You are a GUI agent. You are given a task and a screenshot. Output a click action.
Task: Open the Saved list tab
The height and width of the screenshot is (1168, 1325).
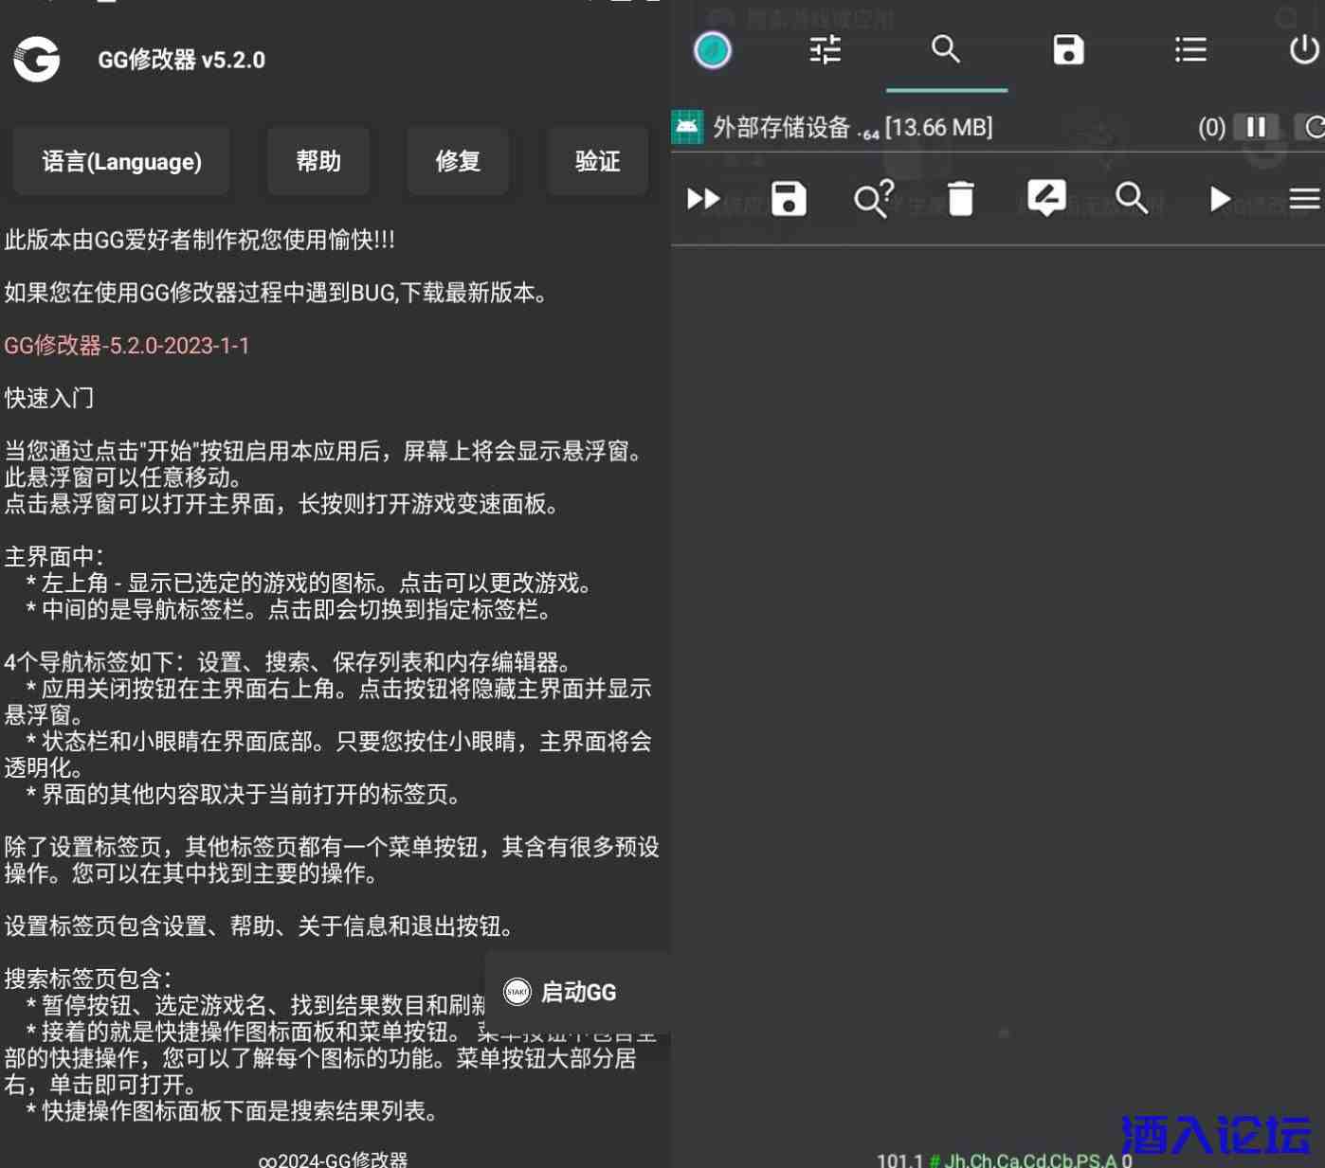[x=1068, y=49]
